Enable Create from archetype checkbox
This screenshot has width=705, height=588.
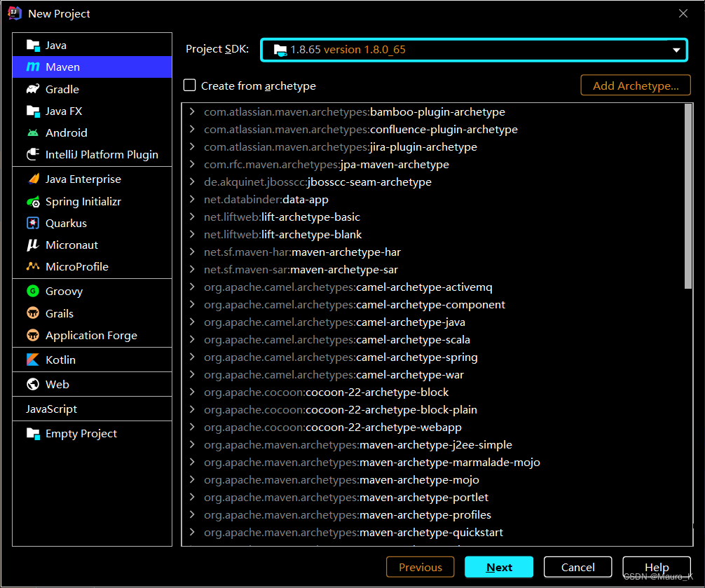pyautogui.click(x=189, y=85)
